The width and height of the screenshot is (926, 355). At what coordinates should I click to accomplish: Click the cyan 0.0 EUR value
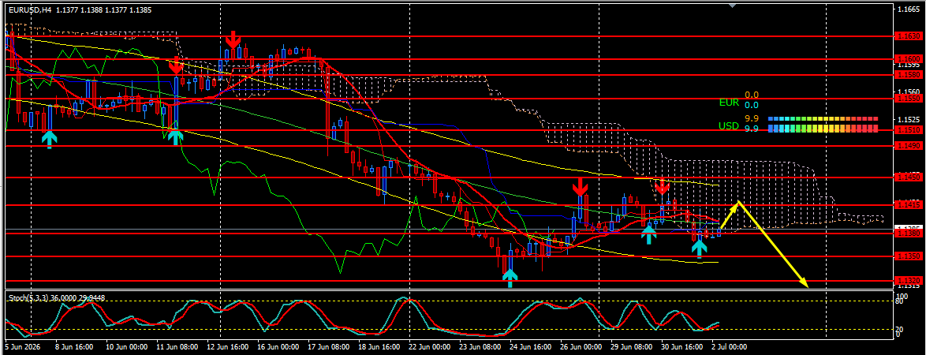point(751,105)
